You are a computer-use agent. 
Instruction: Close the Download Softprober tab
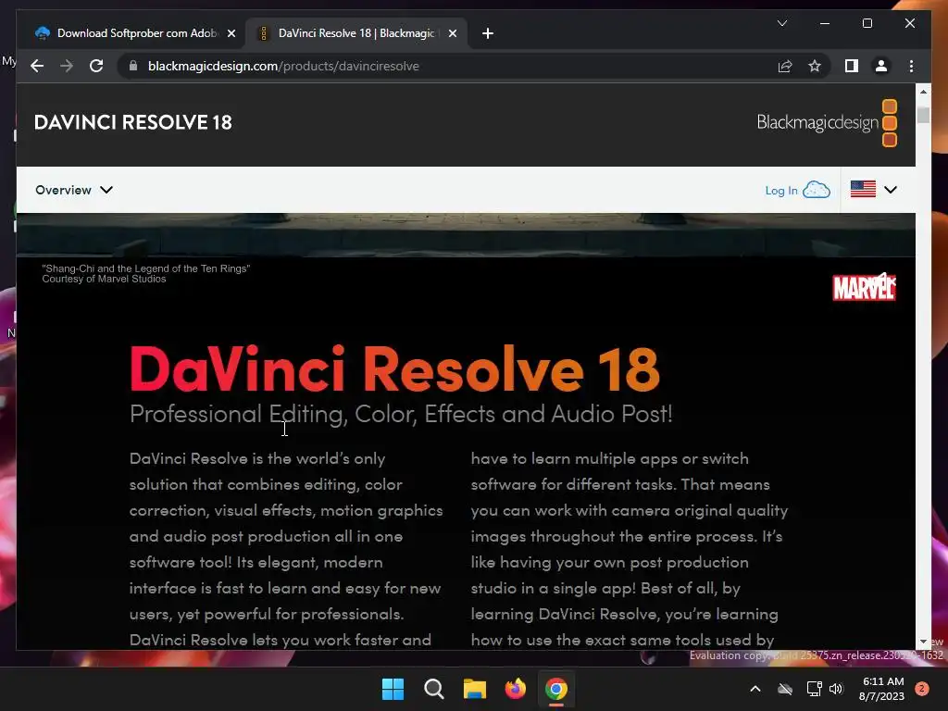[x=231, y=33]
